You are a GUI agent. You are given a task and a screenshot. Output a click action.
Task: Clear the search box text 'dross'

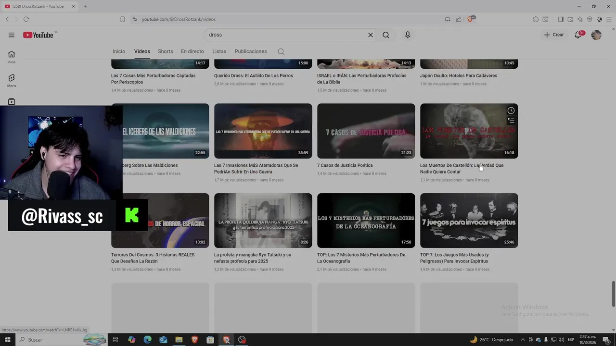371,35
